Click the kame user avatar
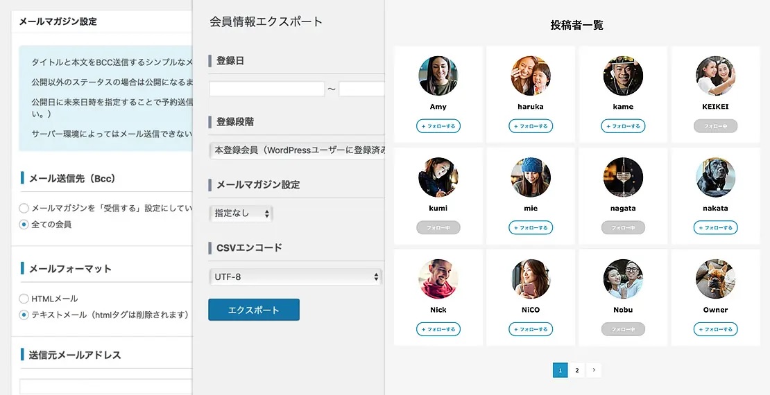This screenshot has width=770, height=395. point(623,76)
